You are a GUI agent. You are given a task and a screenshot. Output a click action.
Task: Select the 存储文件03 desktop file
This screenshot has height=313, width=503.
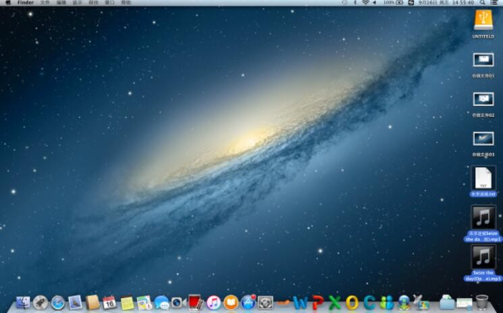tap(483, 138)
